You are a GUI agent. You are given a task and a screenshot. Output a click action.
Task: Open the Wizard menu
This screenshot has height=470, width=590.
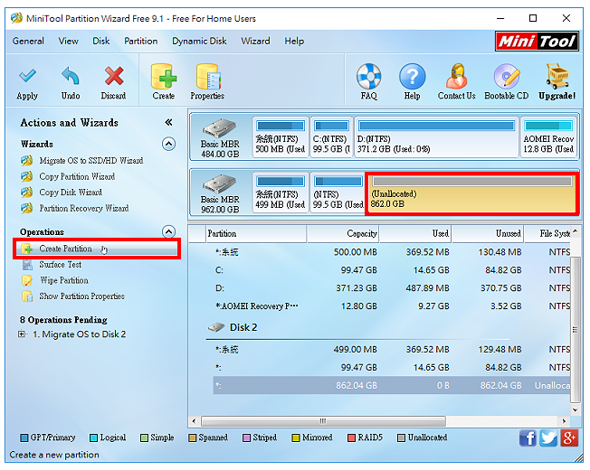[255, 41]
